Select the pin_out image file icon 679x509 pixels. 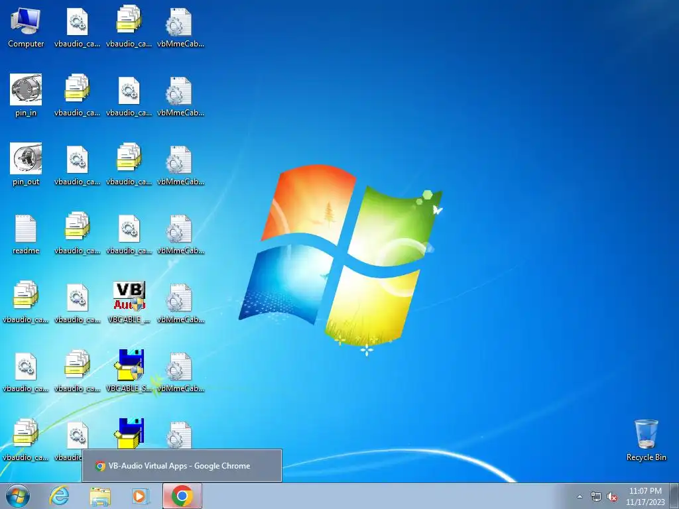pos(26,165)
